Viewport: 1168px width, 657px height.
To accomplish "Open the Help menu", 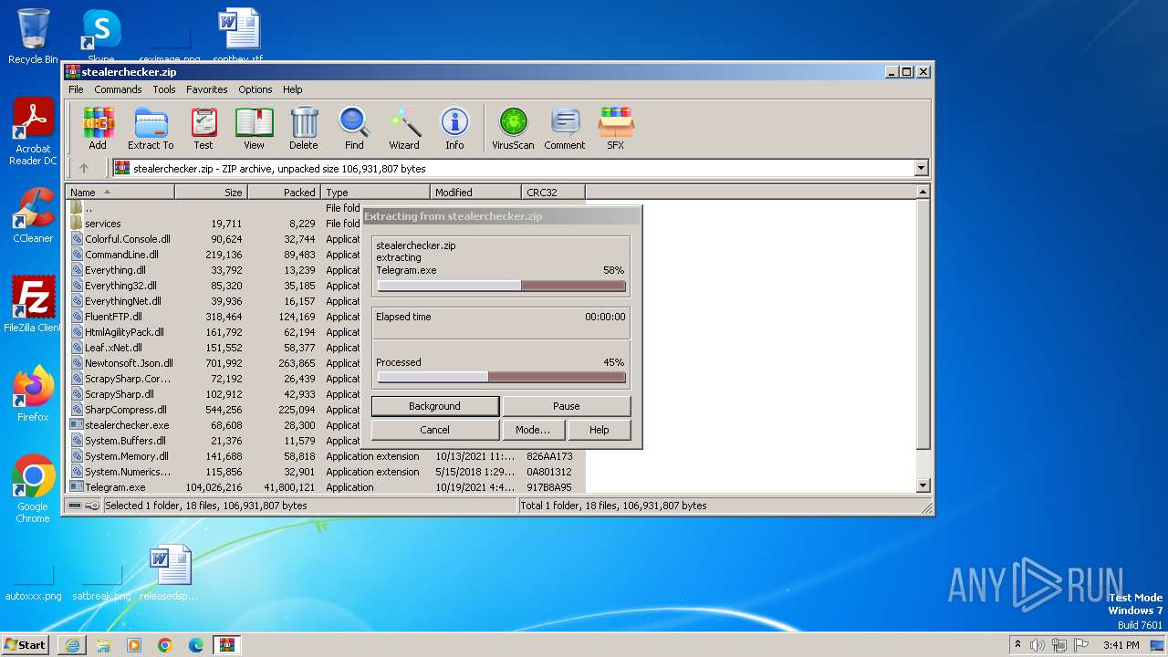I will 292,89.
